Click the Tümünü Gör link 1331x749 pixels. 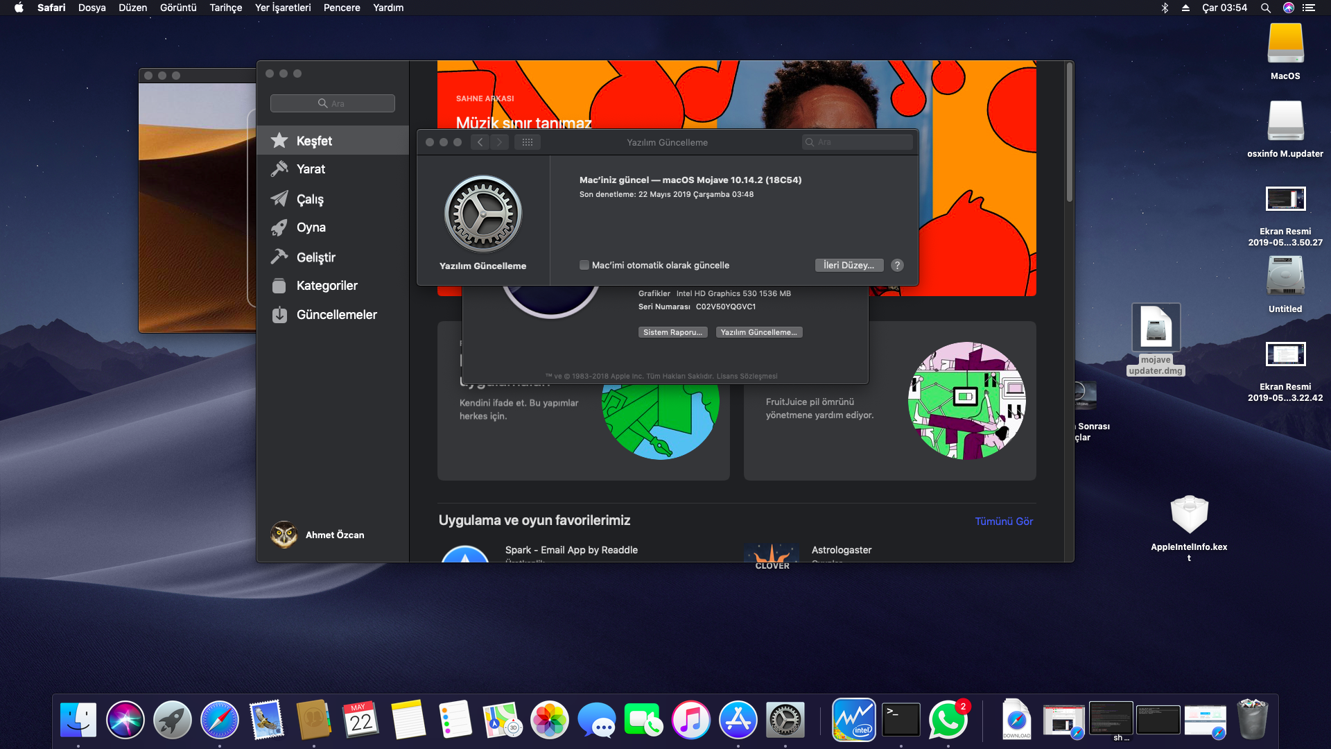point(1003,522)
